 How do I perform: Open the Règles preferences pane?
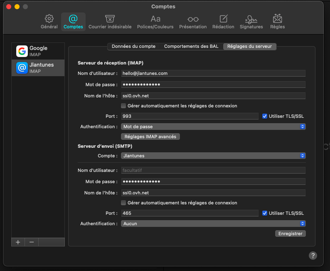tap(277, 22)
